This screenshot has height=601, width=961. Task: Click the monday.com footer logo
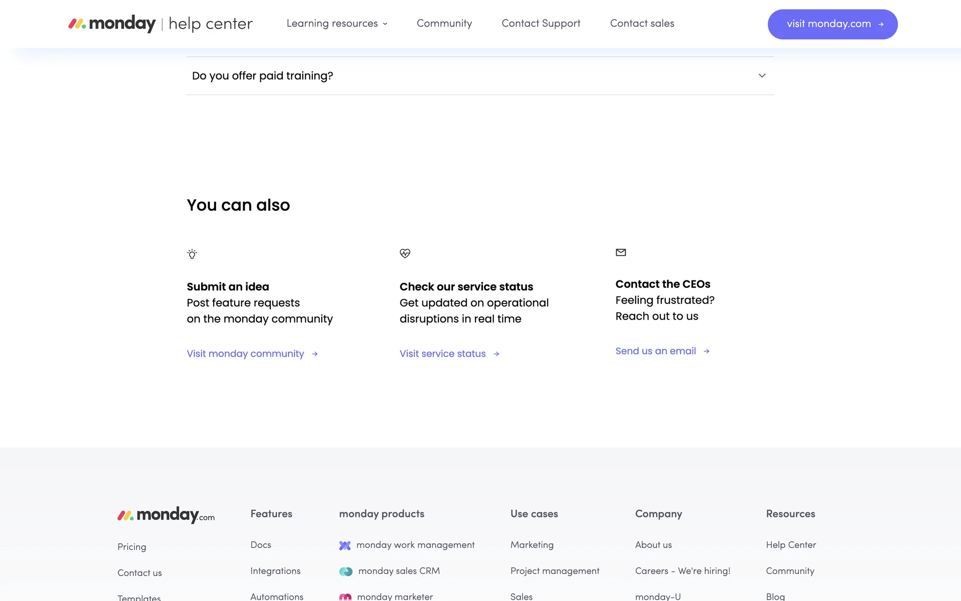[166, 515]
